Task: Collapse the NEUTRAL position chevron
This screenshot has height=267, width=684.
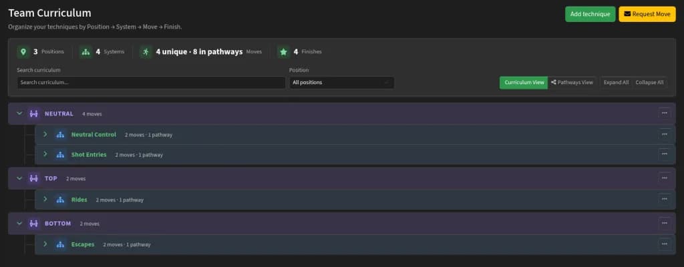Action: [x=19, y=113]
